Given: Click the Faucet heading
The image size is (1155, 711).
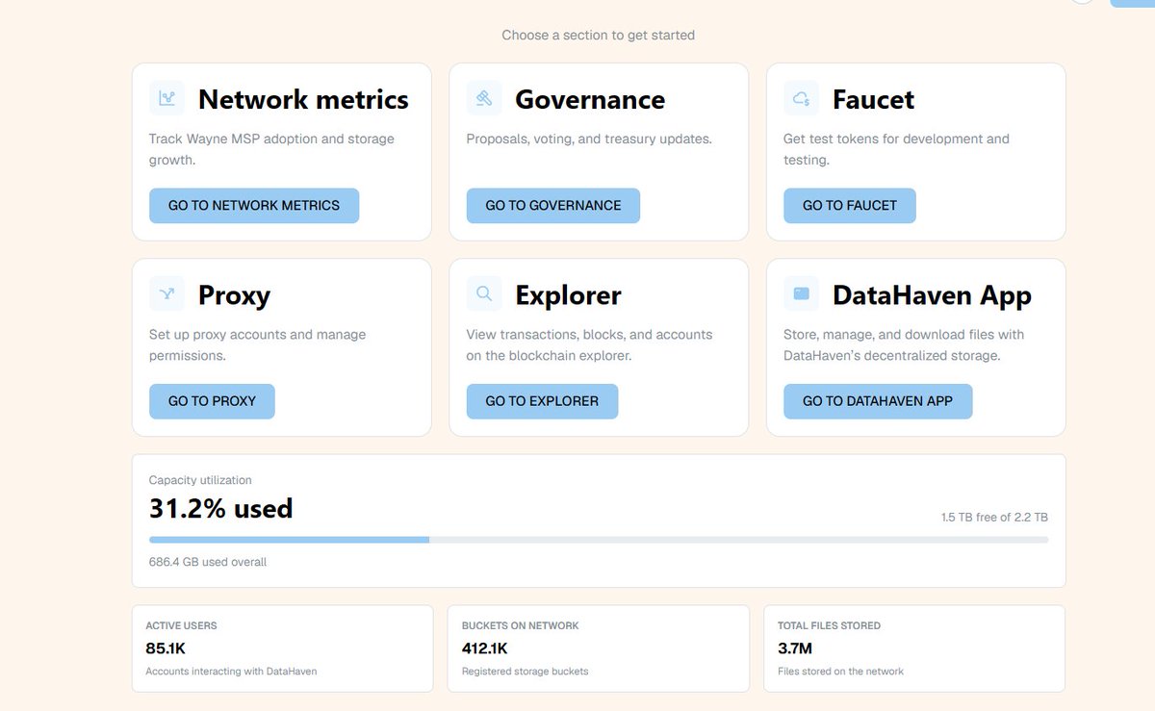Looking at the screenshot, I should point(873,99).
